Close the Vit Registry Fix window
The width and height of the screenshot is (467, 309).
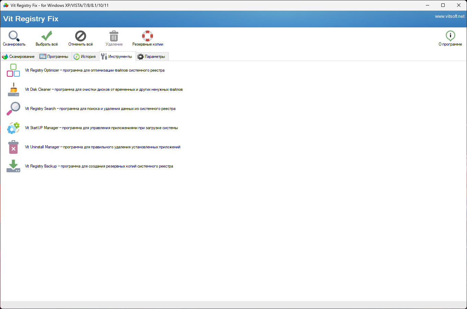pyautogui.click(x=459, y=5)
